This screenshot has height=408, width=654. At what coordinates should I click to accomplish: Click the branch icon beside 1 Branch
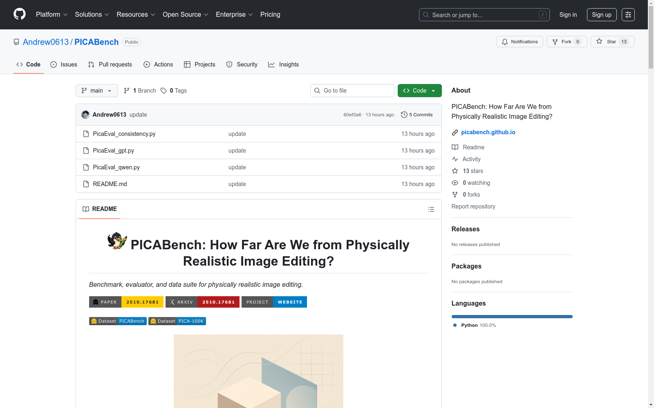(x=127, y=91)
